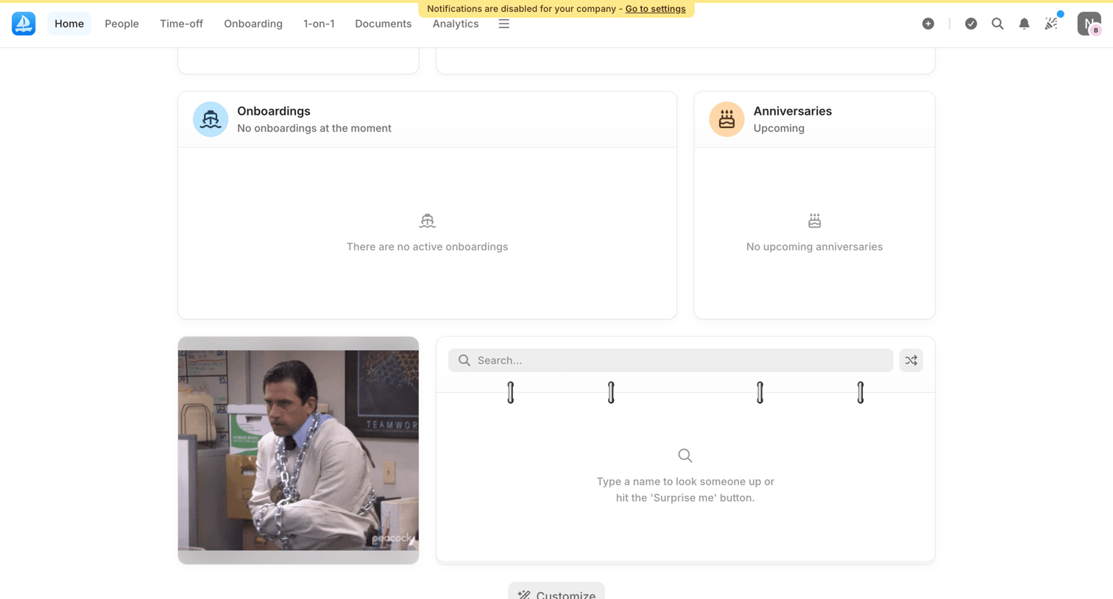The width and height of the screenshot is (1113, 599).
Task: Focus the people Search field
Action: 671,361
